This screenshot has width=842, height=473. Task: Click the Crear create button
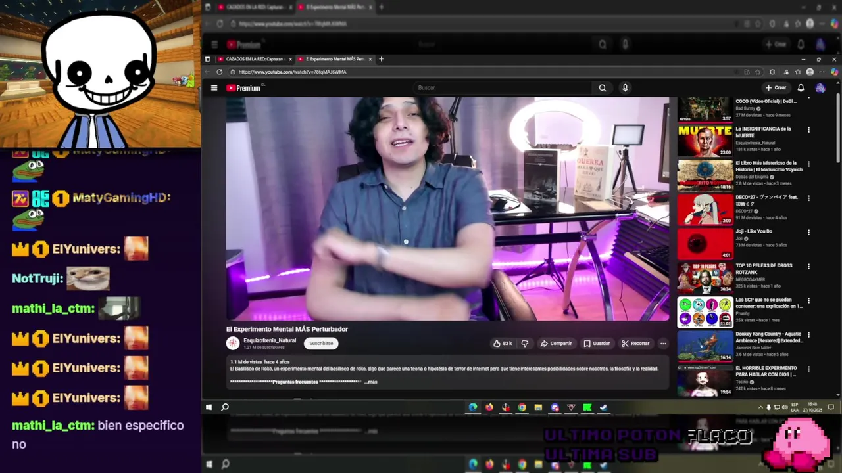(x=776, y=87)
